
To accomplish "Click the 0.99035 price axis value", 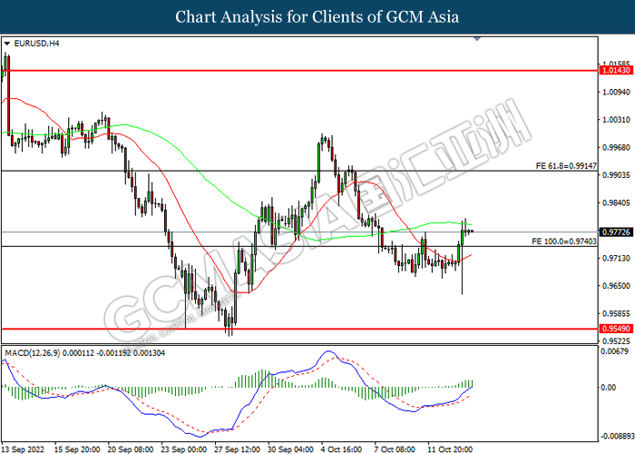I will tap(617, 175).
